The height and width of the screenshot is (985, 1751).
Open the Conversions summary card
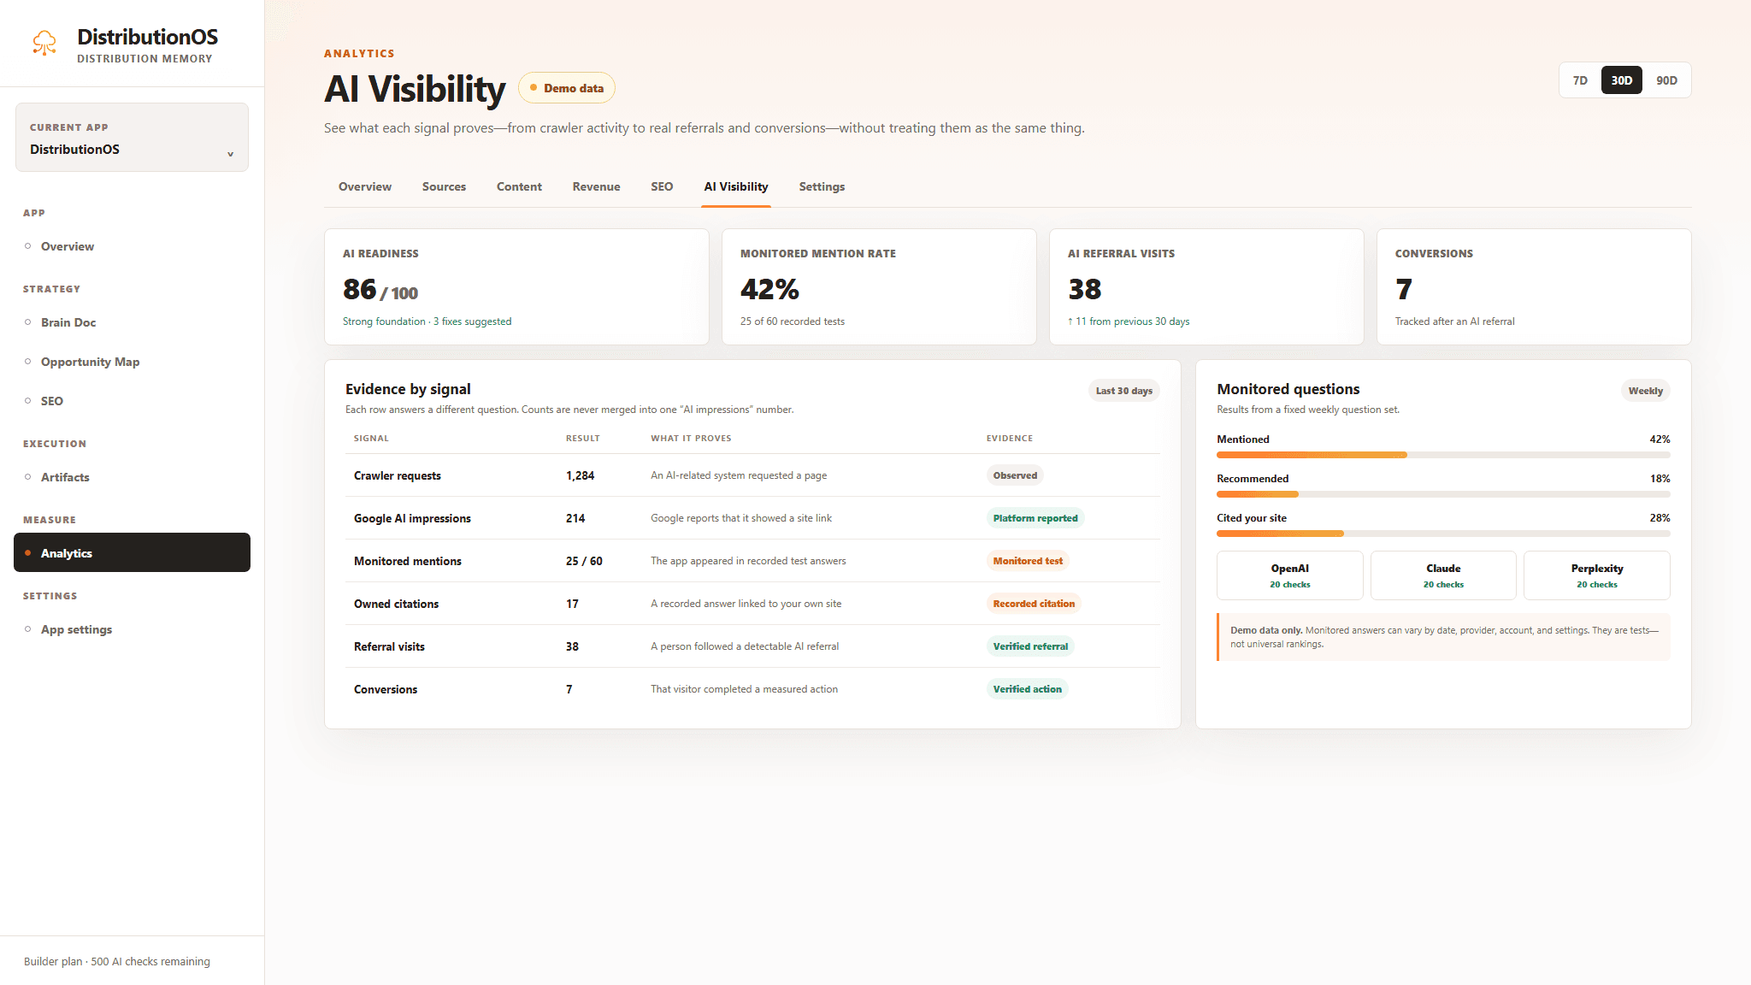(1534, 286)
